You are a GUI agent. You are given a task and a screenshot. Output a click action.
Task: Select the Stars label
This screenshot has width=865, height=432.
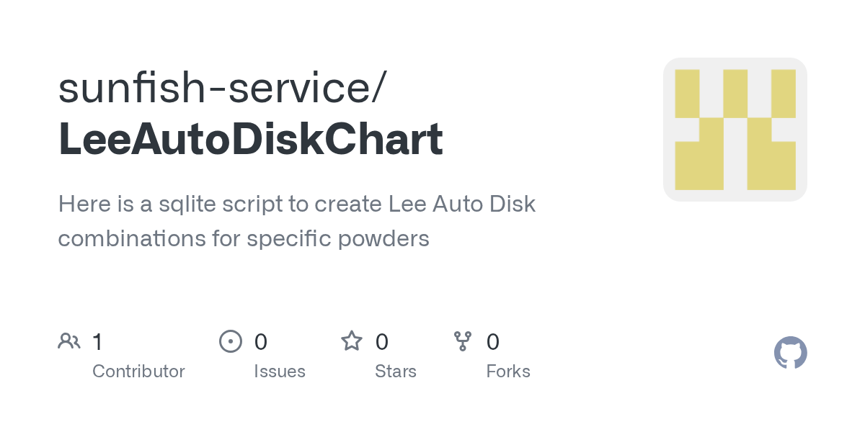pos(396,372)
